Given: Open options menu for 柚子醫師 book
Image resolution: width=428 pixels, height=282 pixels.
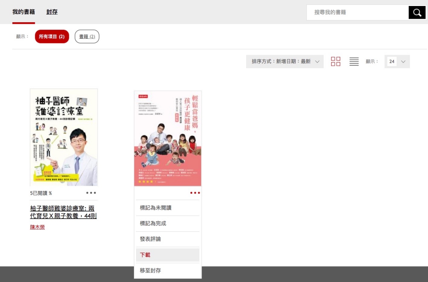Looking at the screenshot, I should [91, 193].
